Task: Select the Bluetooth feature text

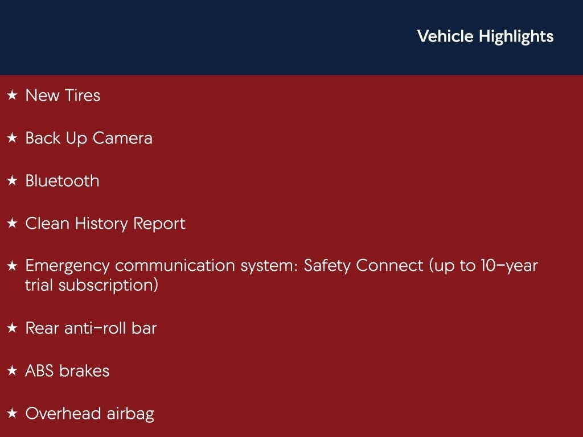Action: point(62,181)
